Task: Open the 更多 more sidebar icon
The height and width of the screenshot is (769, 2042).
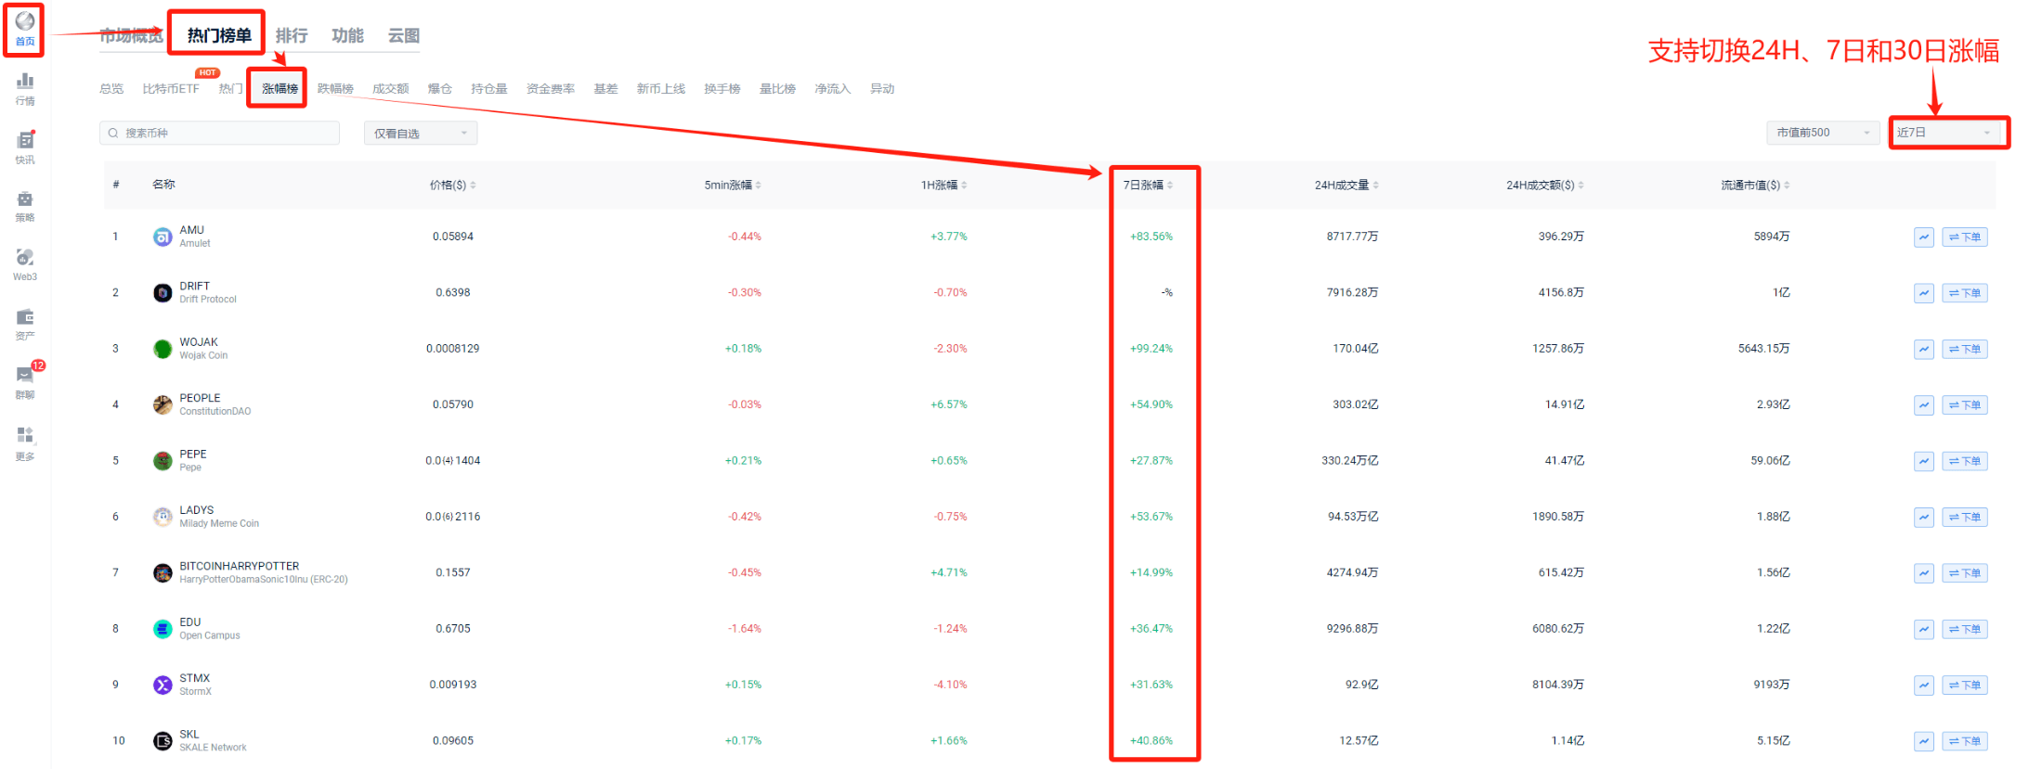Action: point(25,443)
